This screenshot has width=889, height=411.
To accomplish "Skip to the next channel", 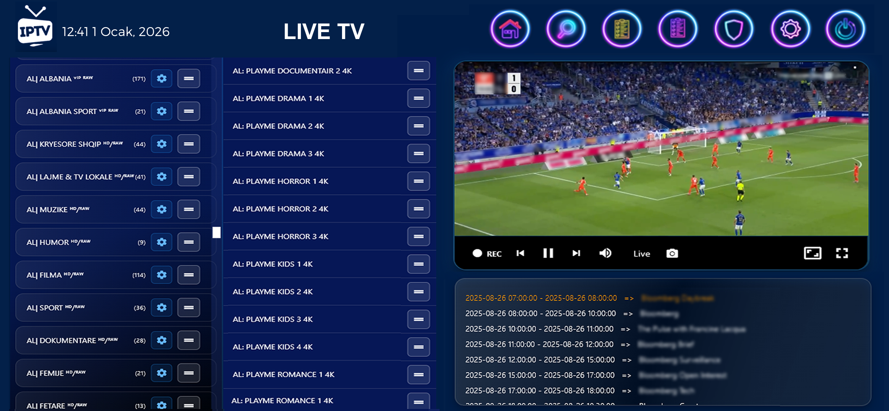I will [576, 253].
